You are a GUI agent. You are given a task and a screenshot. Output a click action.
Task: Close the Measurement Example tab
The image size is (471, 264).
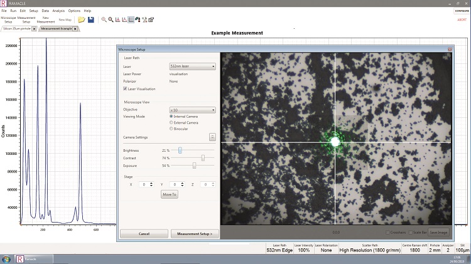pos(75,29)
